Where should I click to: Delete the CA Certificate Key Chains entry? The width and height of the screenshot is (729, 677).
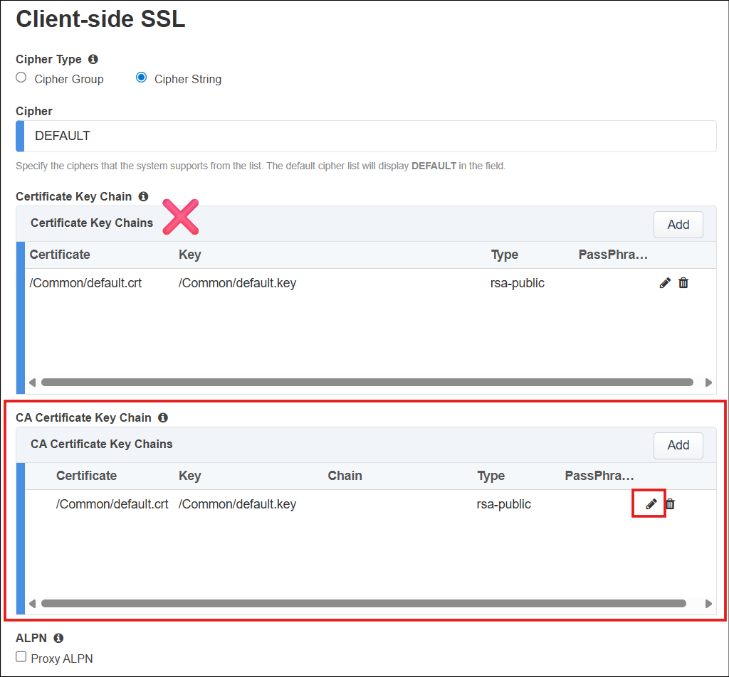pos(670,503)
